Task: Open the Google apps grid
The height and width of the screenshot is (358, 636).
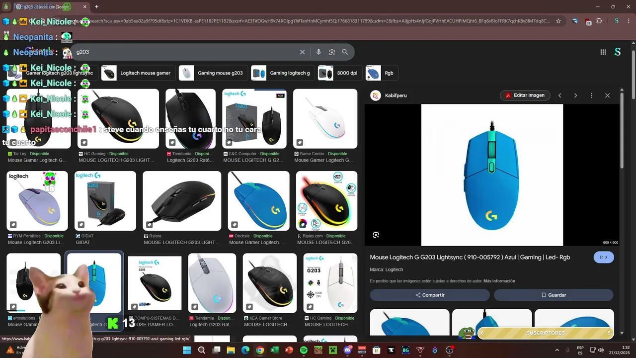Action: pyautogui.click(x=603, y=52)
